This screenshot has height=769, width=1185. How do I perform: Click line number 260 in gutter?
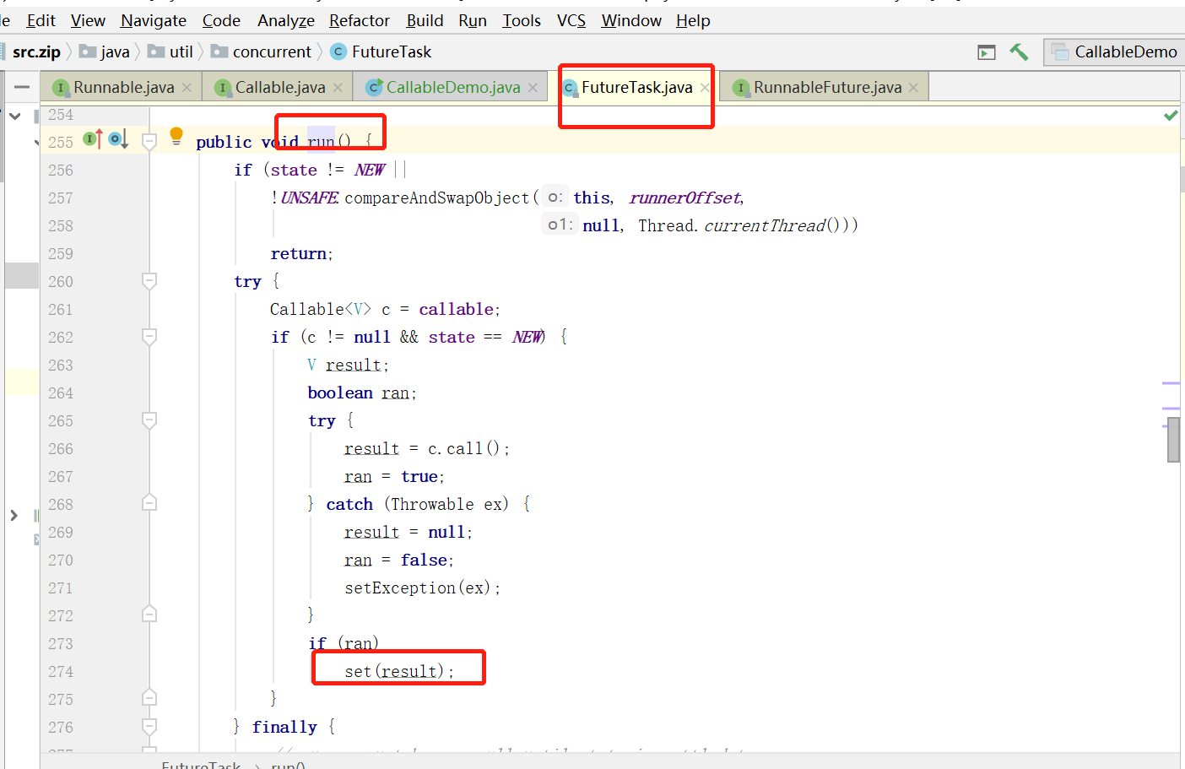click(x=61, y=281)
